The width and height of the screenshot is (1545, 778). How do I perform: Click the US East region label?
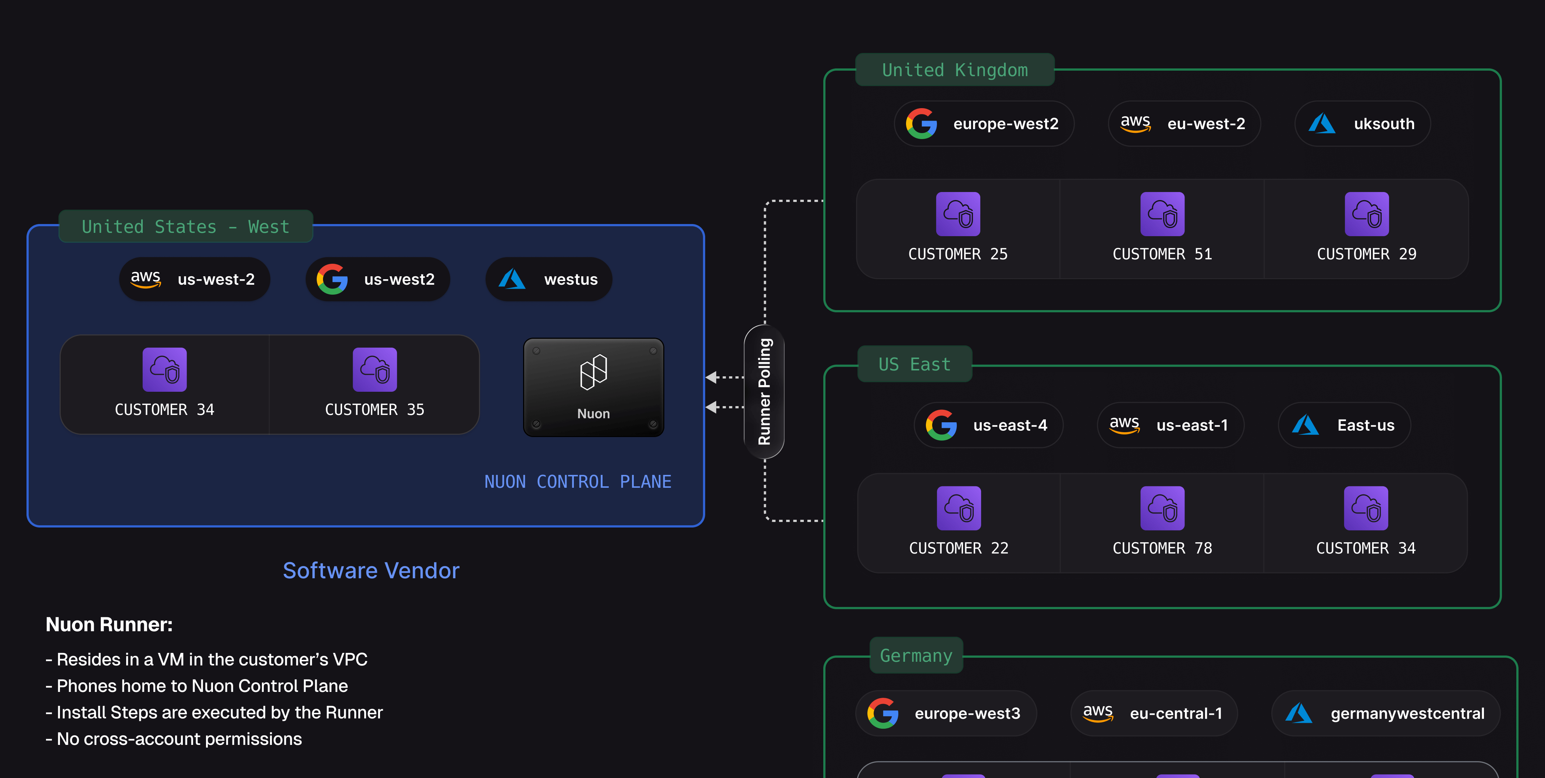(x=914, y=363)
